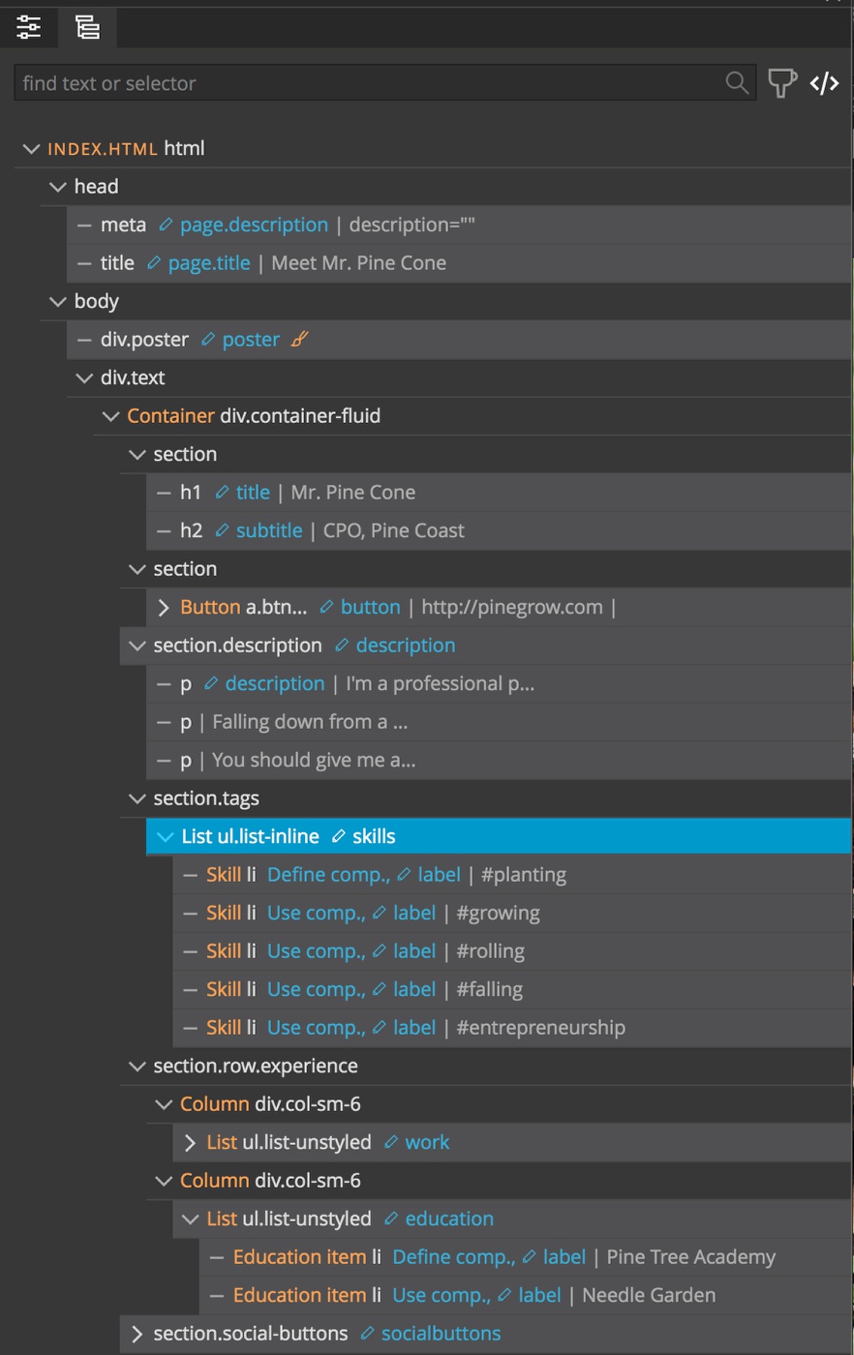The image size is (854, 1355).
Task: Switch to the tree view tab icon
Action: 88,26
